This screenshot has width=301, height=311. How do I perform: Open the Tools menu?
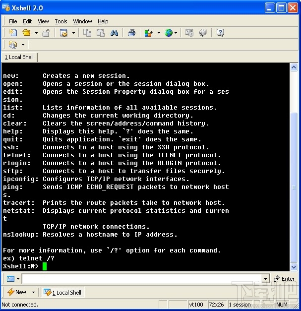tap(61, 21)
